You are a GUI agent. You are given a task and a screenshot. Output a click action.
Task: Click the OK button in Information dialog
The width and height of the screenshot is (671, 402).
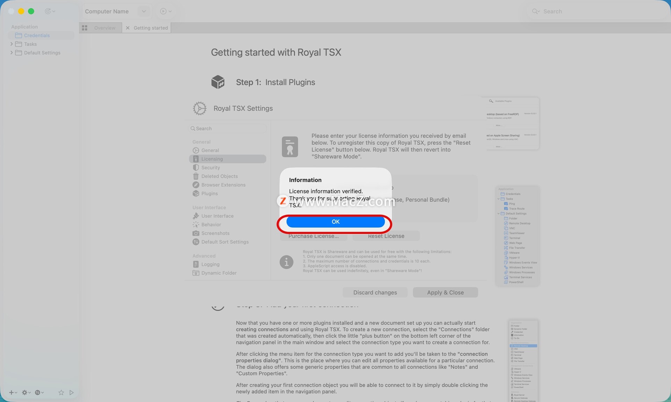click(335, 222)
